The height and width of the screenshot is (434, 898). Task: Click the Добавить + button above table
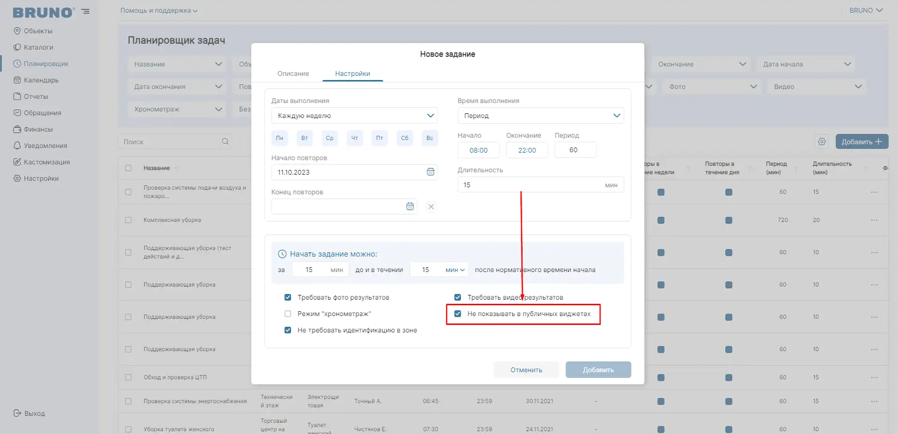862,141
